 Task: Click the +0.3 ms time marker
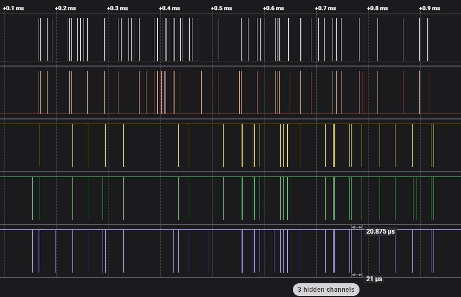(x=117, y=8)
